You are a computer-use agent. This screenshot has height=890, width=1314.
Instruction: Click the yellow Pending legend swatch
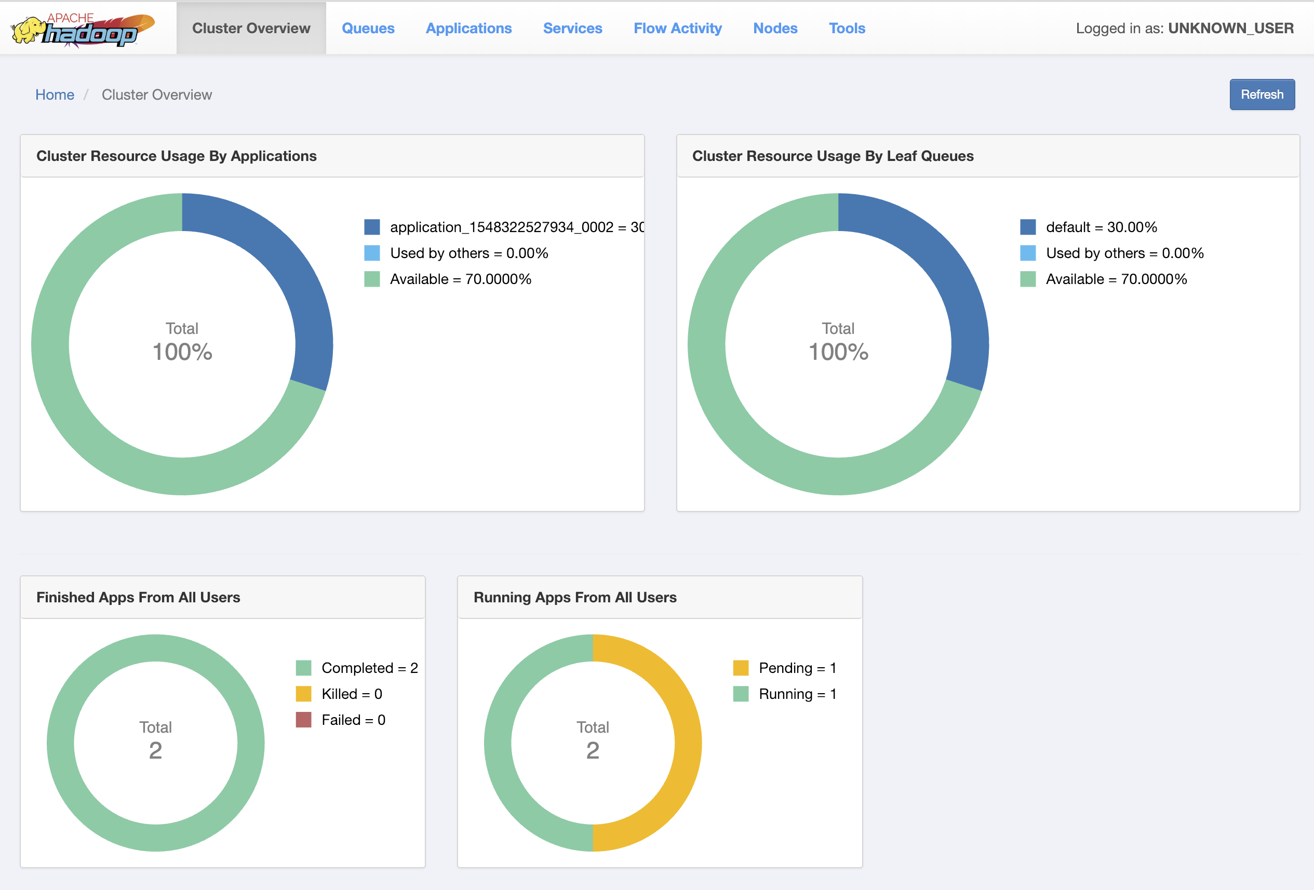pos(740,668)
